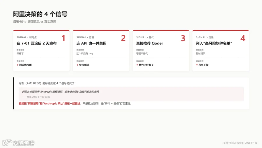Click the text "回滚也没用"
262x148 pixels.
25,65
